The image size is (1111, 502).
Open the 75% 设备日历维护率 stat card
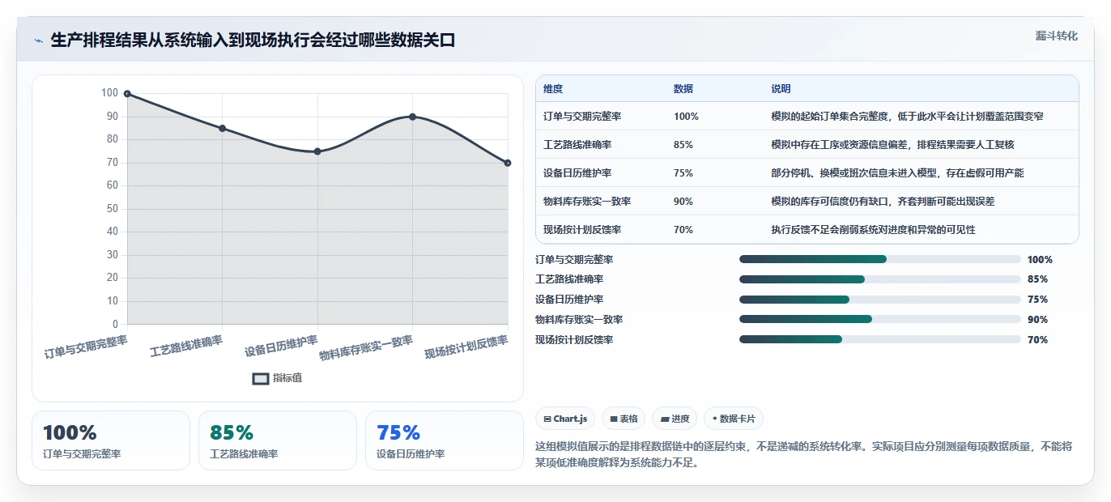tap(445, 440)
